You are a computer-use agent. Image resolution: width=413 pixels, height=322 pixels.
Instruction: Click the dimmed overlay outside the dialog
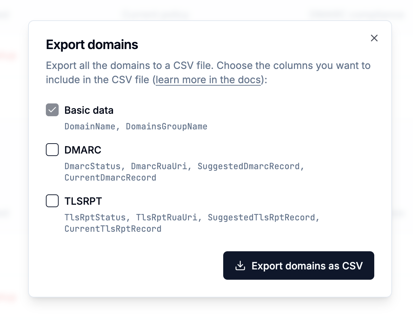tap(14, 160)
